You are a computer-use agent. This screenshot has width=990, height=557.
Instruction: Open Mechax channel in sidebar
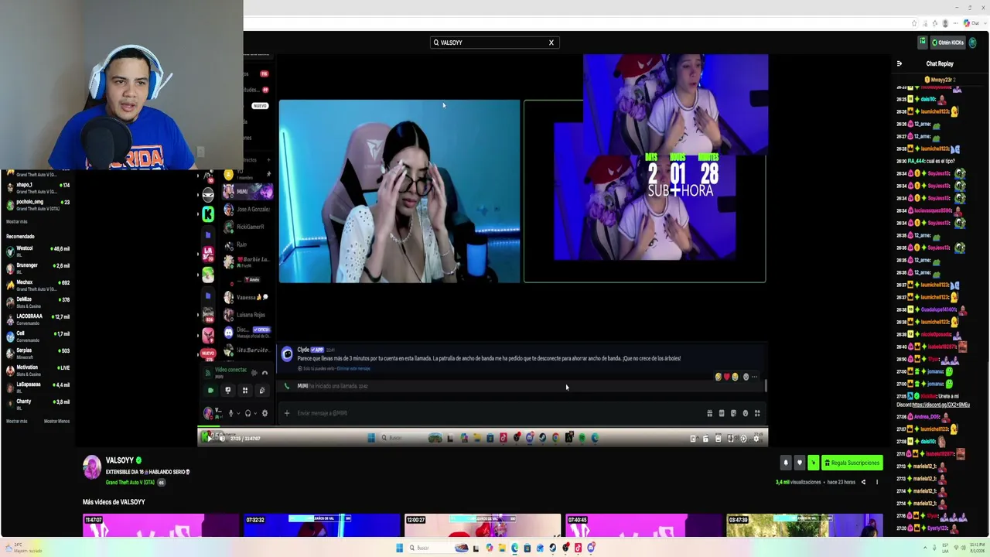pos(38,285)
